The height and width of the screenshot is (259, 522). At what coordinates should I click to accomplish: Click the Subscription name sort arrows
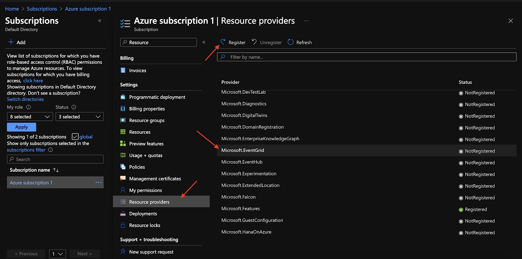(x=56, y=170)
